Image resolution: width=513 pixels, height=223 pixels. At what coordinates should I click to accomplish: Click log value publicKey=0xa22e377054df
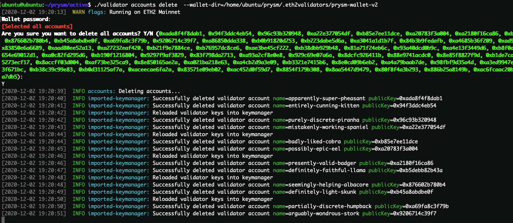pos(408,127)
